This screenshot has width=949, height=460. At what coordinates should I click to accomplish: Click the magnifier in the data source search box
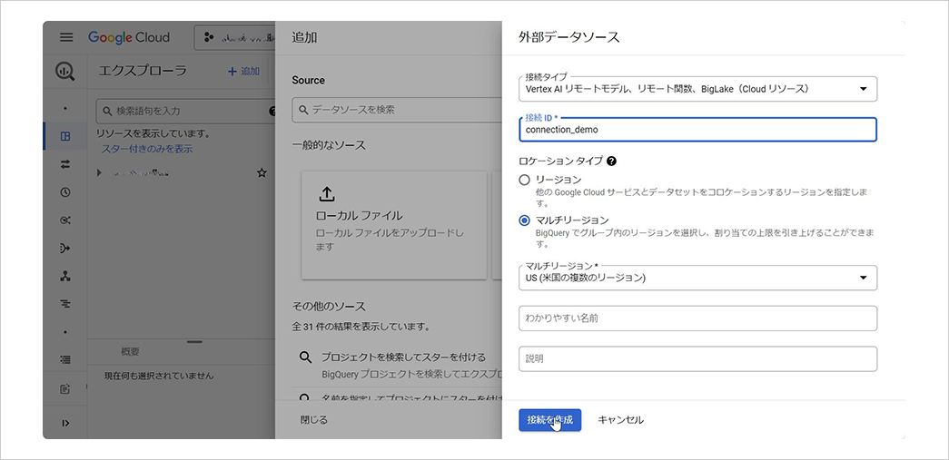click(302, 111)
